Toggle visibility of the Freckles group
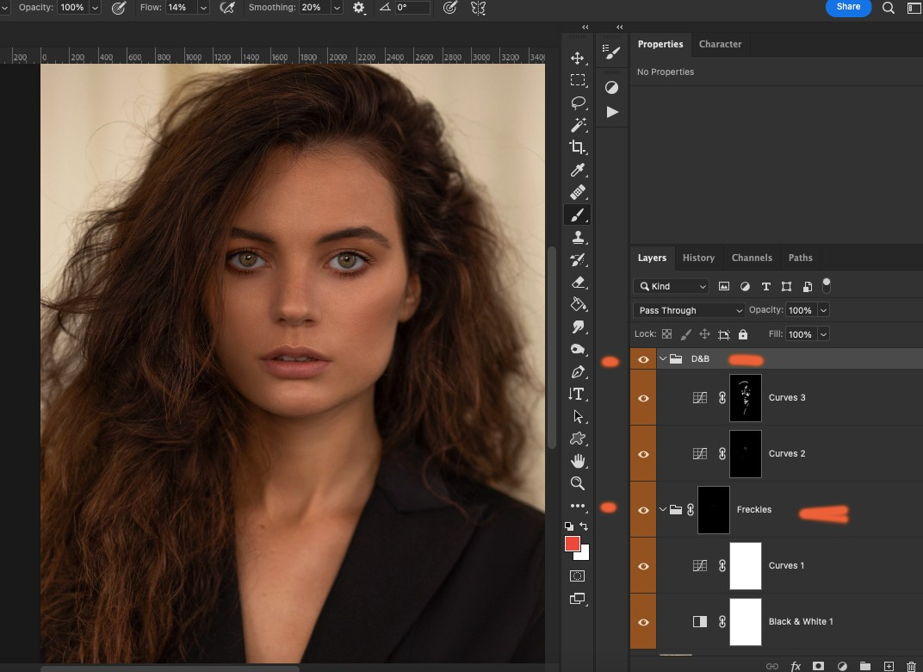923x672 pixels. pyautogui.click(x=642, y=509)
